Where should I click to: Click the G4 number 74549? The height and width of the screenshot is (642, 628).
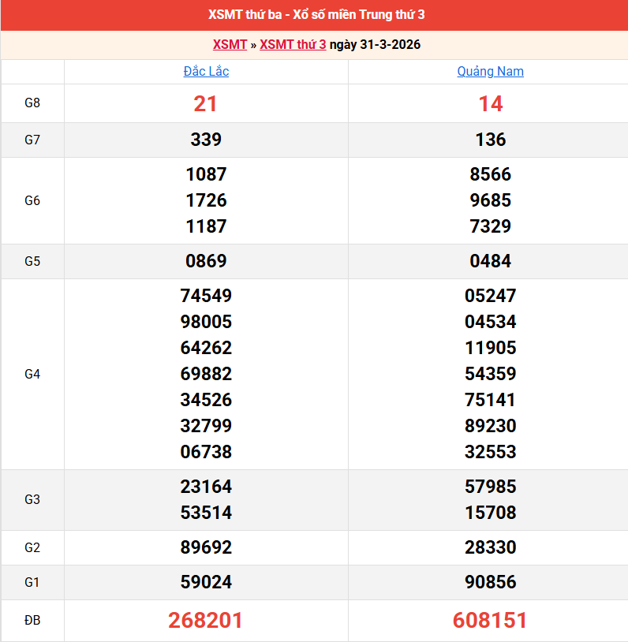[206, 296]
